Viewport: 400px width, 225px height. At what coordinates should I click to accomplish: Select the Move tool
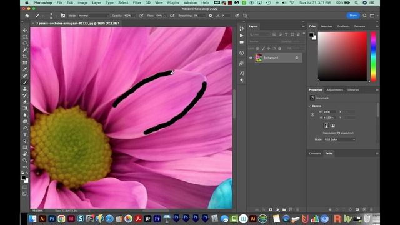25,30
